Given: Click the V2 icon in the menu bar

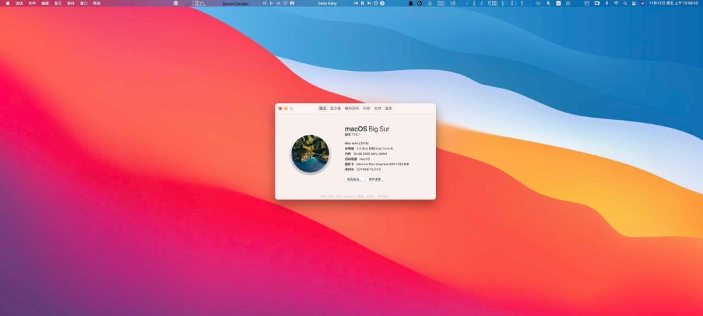Looking at the screenshot, I should pyautogui.click(x=452, y=3).
